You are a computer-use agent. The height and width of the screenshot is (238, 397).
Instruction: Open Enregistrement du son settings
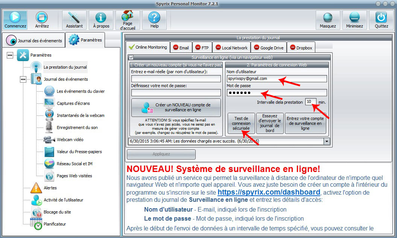[x=77, y=127]
